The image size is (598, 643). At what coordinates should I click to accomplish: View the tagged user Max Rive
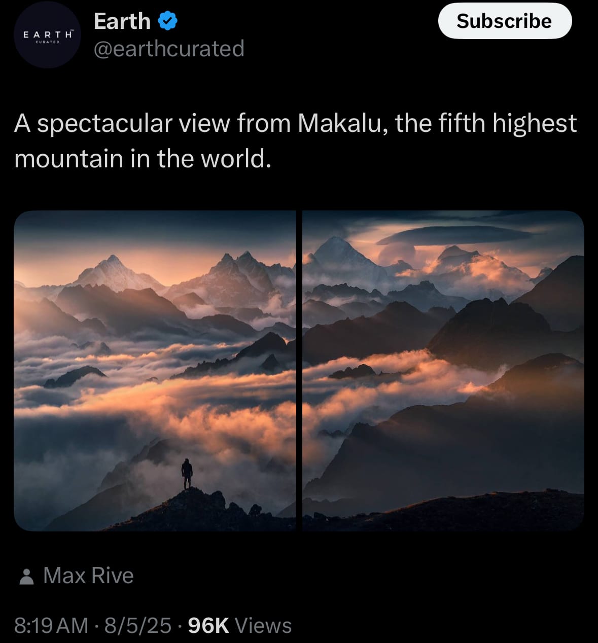[x=88, y=576]
